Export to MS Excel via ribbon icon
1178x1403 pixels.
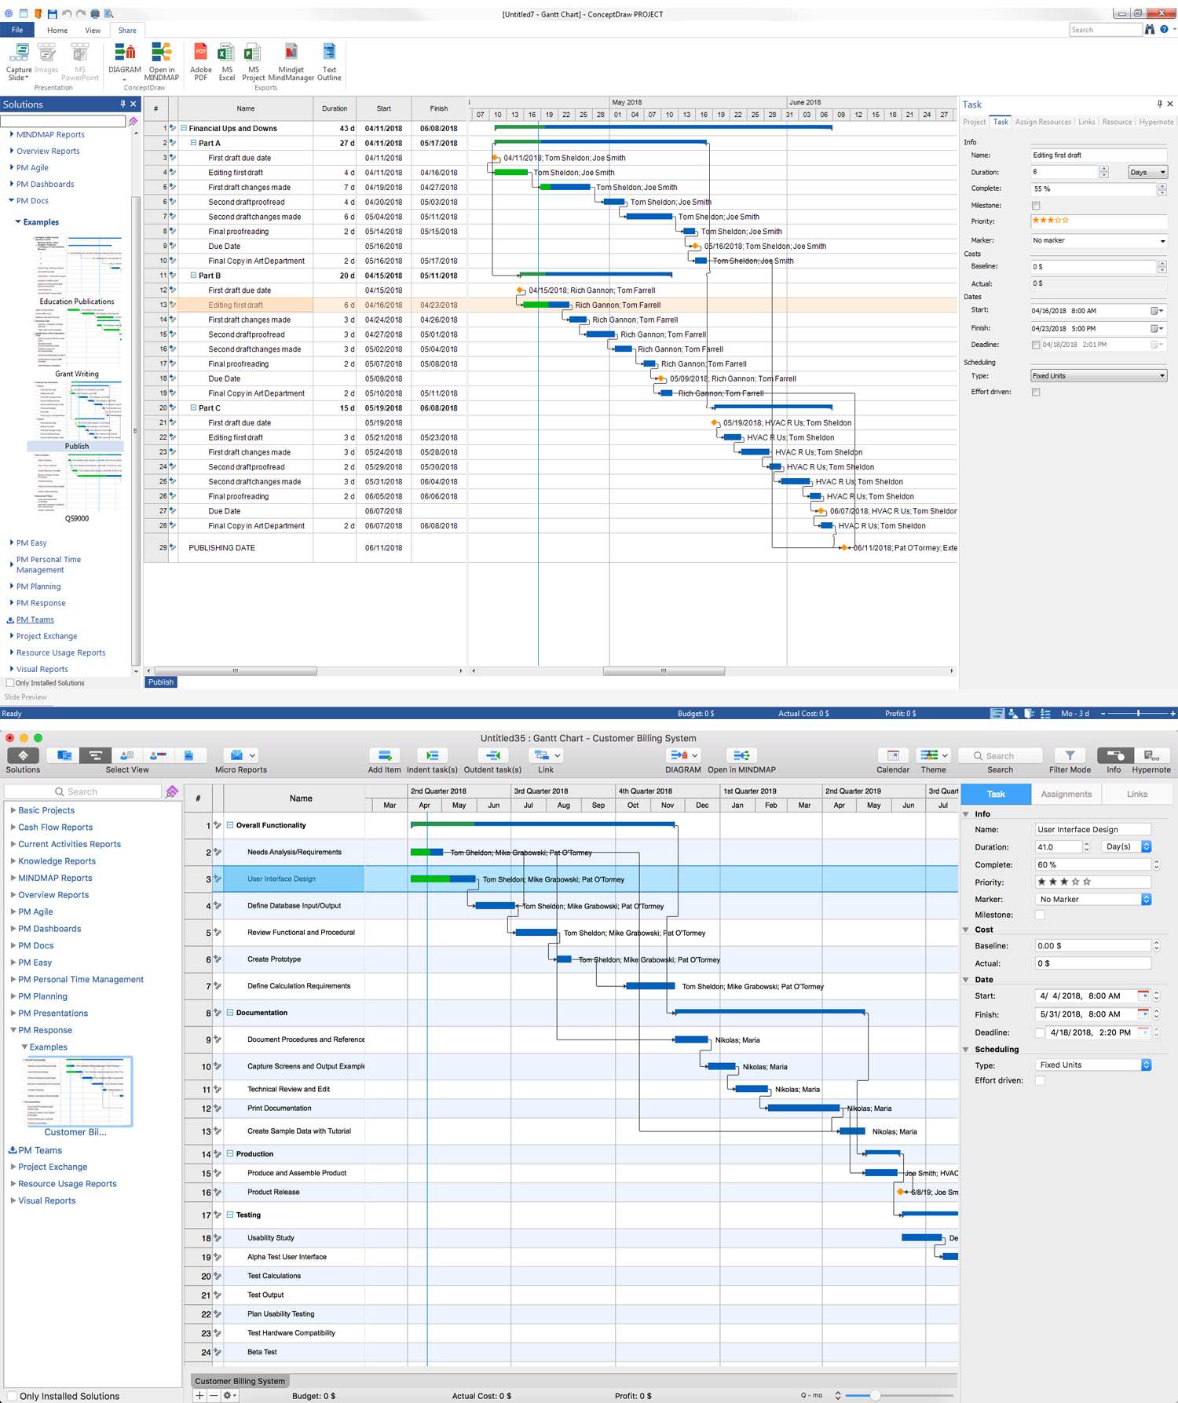(226, 53)
